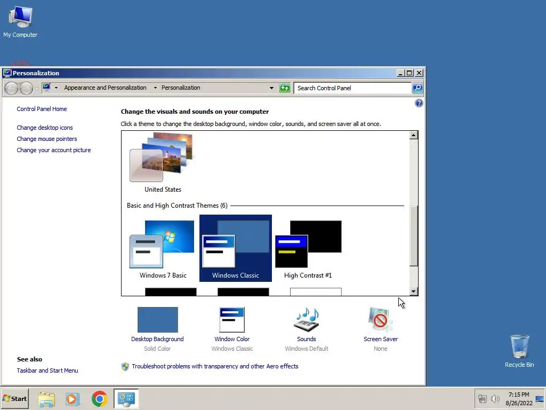Refresh the Personalization page
Screen dimensions: 546x410
point(285,88)
